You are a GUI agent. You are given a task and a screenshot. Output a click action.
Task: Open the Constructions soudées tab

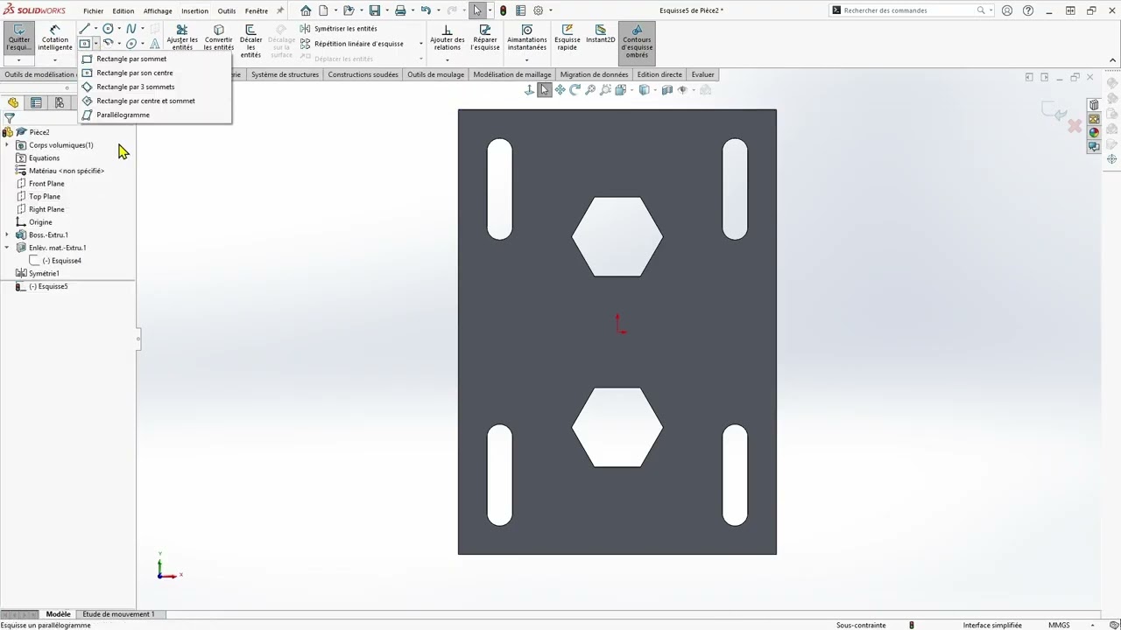pos(363,74)
